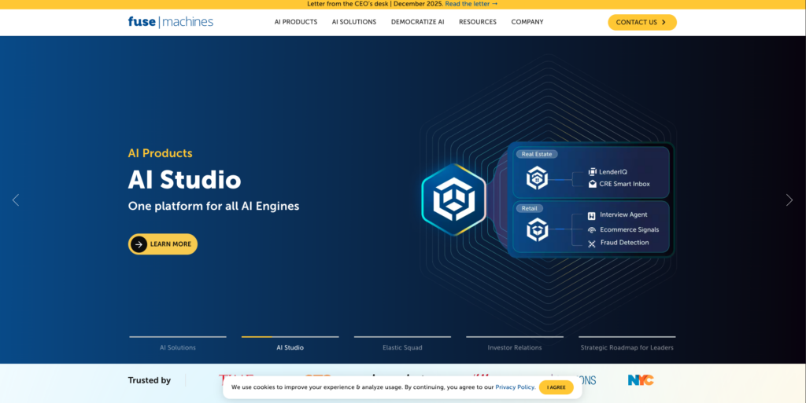Click the Elastic Squad slide progress bar
The image size is (806, 403).
coord(402,337)
